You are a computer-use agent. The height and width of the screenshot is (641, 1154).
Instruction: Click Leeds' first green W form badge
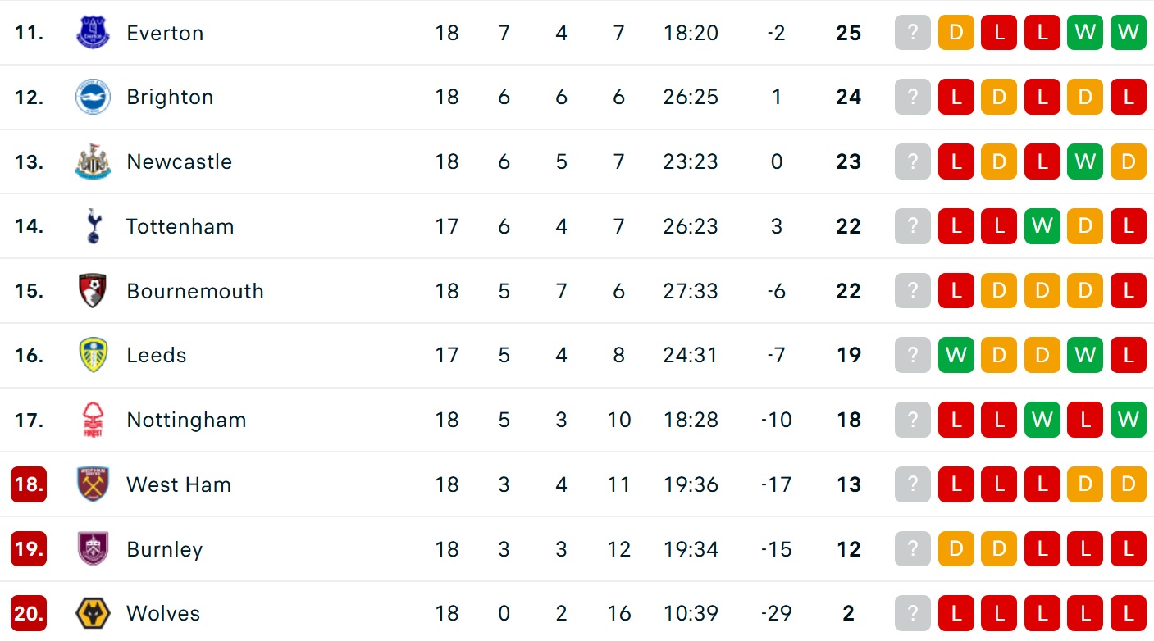[956, 355]
